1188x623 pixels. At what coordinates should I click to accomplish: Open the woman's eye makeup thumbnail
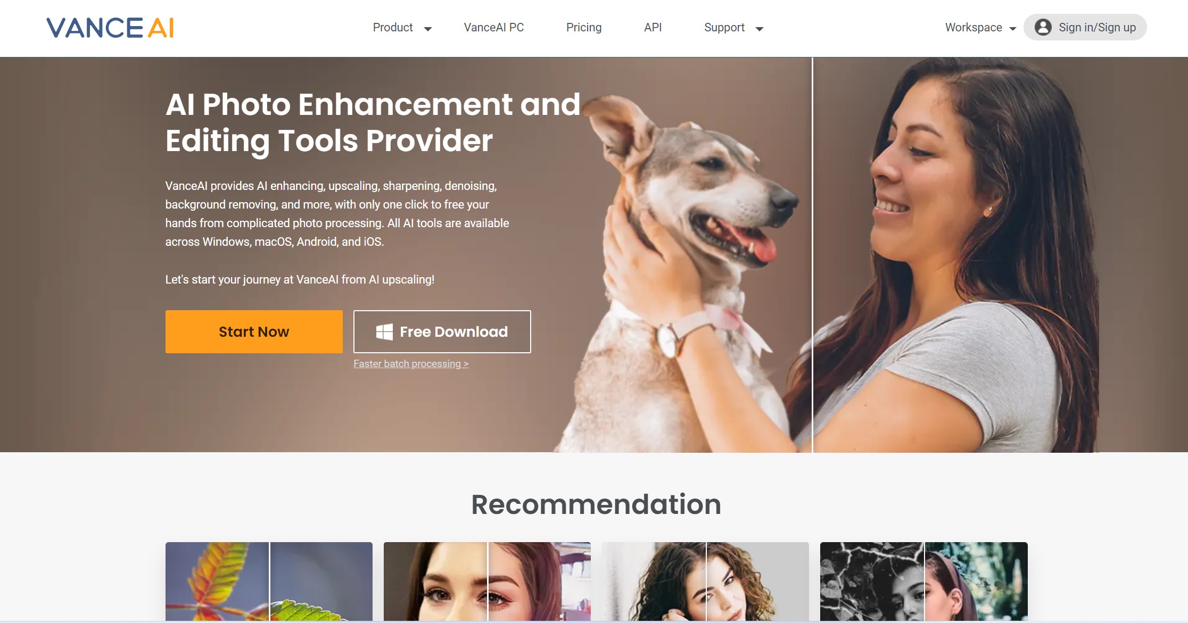click(487, 582)
